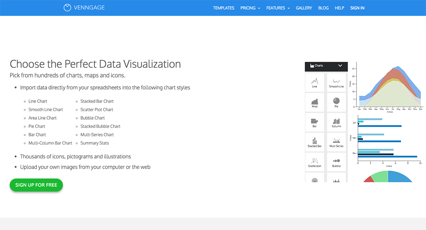
Task: Go to Templates in navigation bar
Action: [224, 8]
